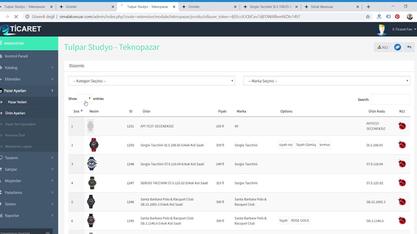The image size is (417, 234).
Task: Click the blue round sync icon
Action: [397, 47]
